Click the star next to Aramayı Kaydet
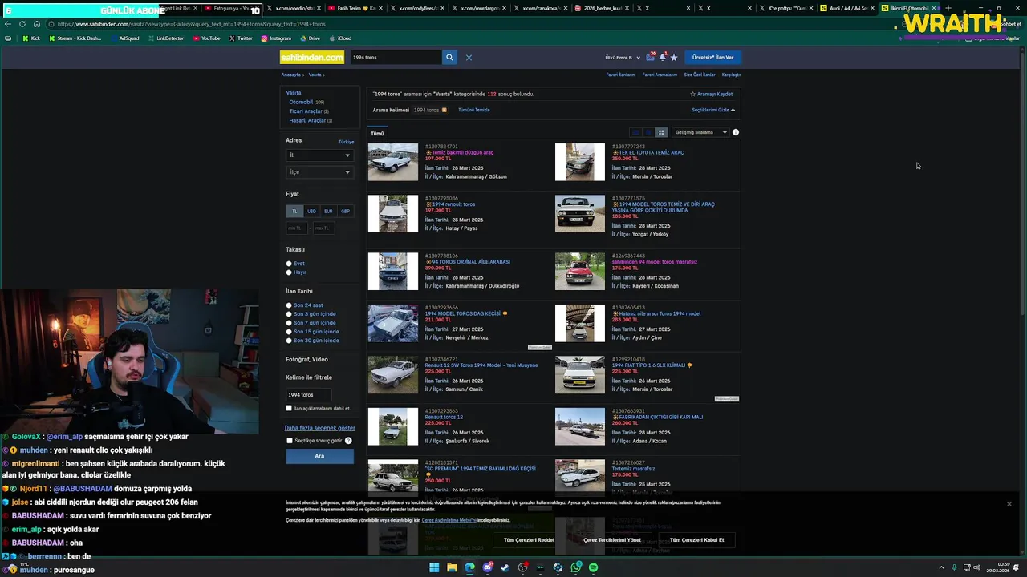The image size is (1027, 577). pos(693,94)
